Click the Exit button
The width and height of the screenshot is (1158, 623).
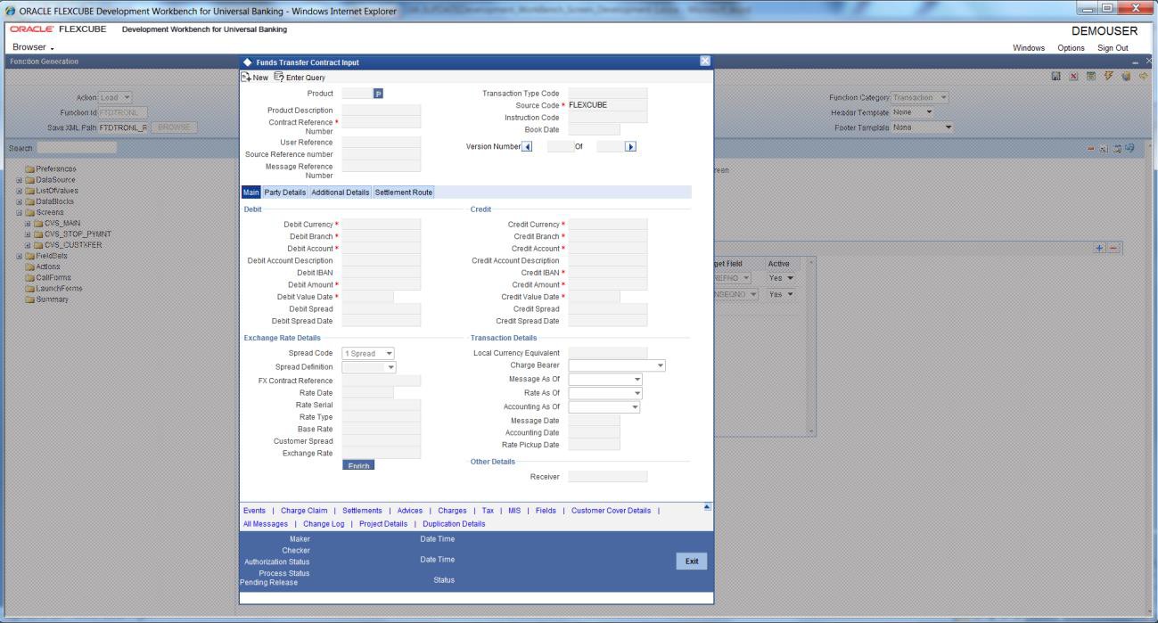tap(691, 562)
